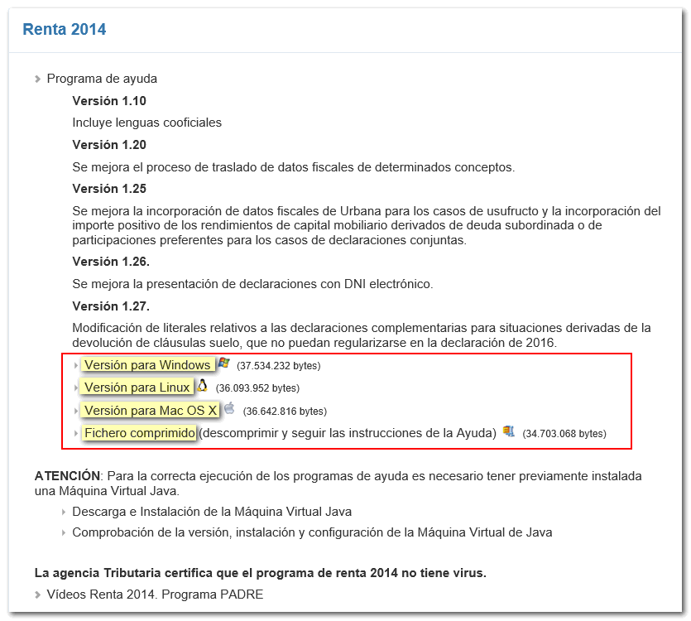Click the Programa de ayuda item
This screenshot has height=621, width=691.
(x=102, y=79)
